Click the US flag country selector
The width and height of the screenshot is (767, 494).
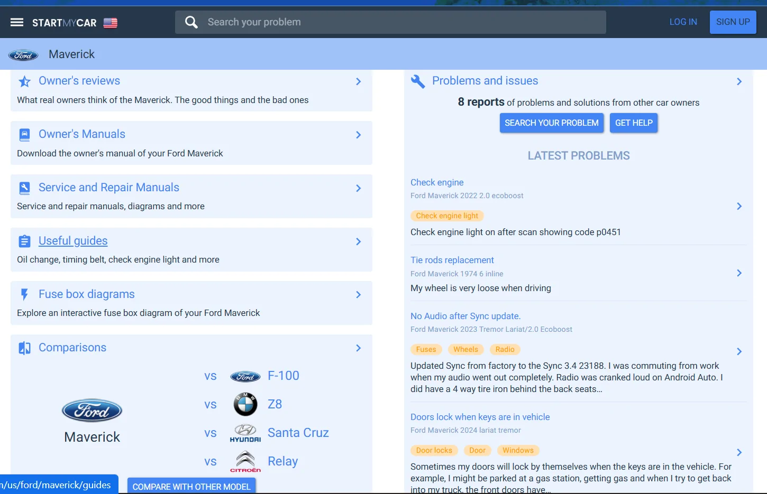pyautogui.click(x=111, y=23)
